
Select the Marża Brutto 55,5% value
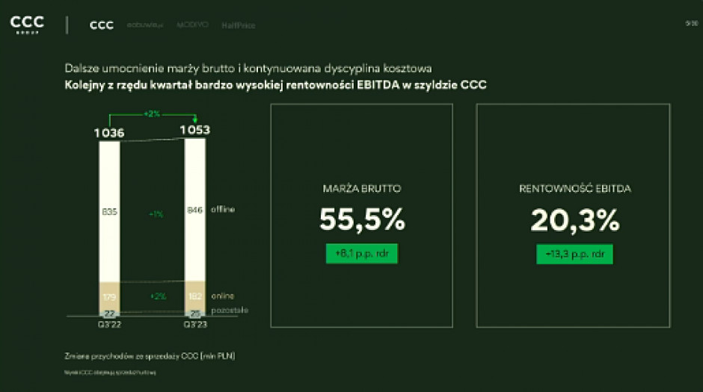coord(362,220)
